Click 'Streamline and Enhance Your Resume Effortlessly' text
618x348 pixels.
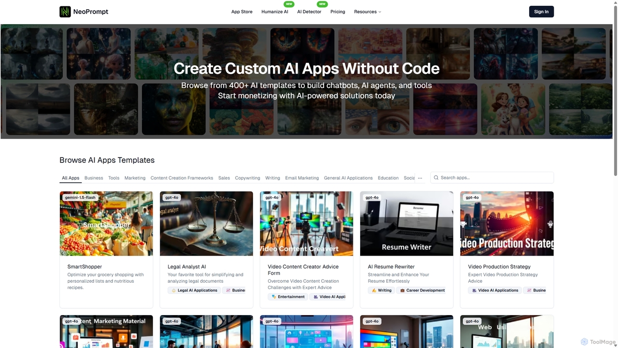pyautogui.click(x=398, y=278)
